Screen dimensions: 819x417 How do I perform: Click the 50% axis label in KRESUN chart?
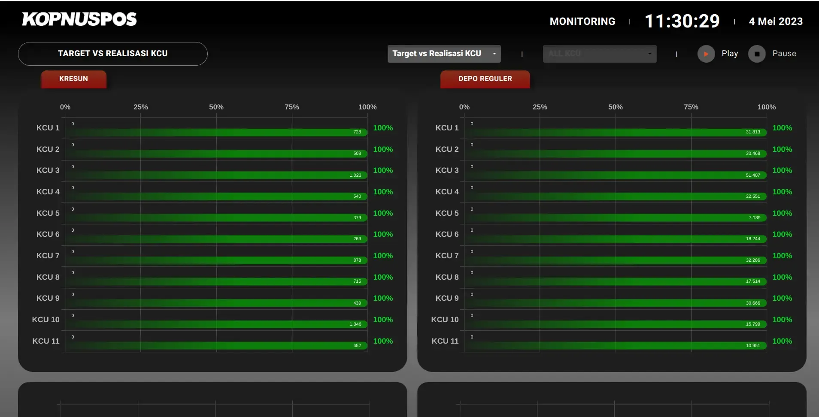(x=216, y=107)
